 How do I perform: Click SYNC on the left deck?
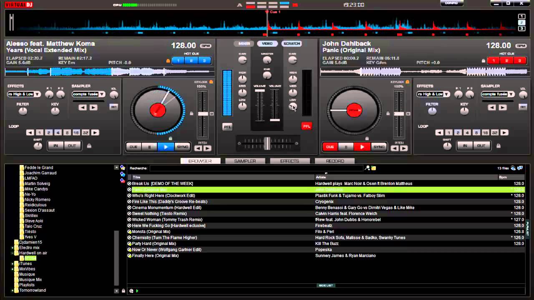tap(182, 147)
